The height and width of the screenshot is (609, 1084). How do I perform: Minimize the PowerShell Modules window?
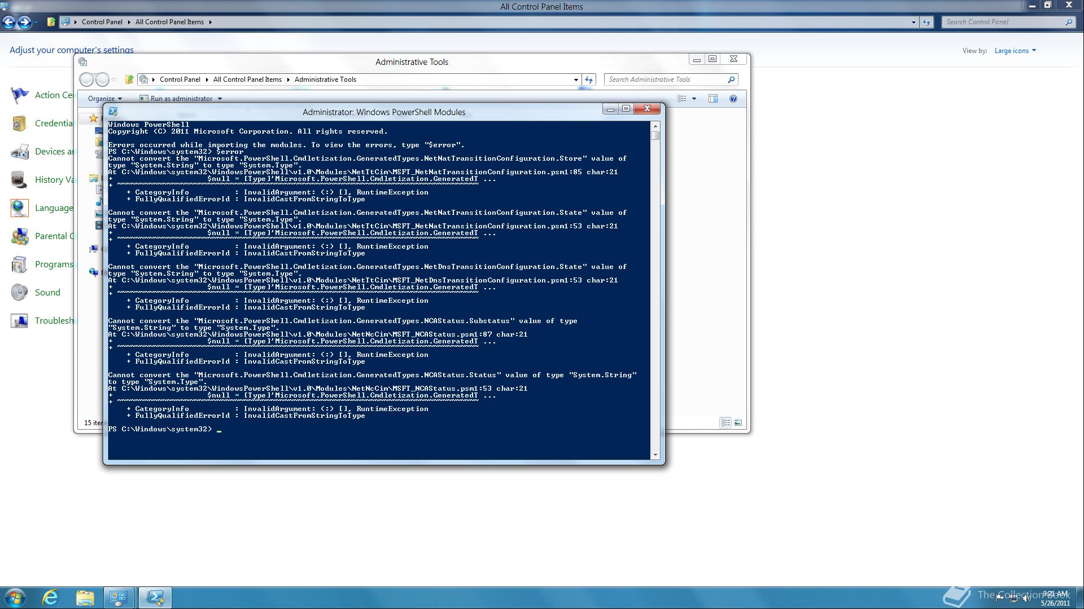pos(610,109)
